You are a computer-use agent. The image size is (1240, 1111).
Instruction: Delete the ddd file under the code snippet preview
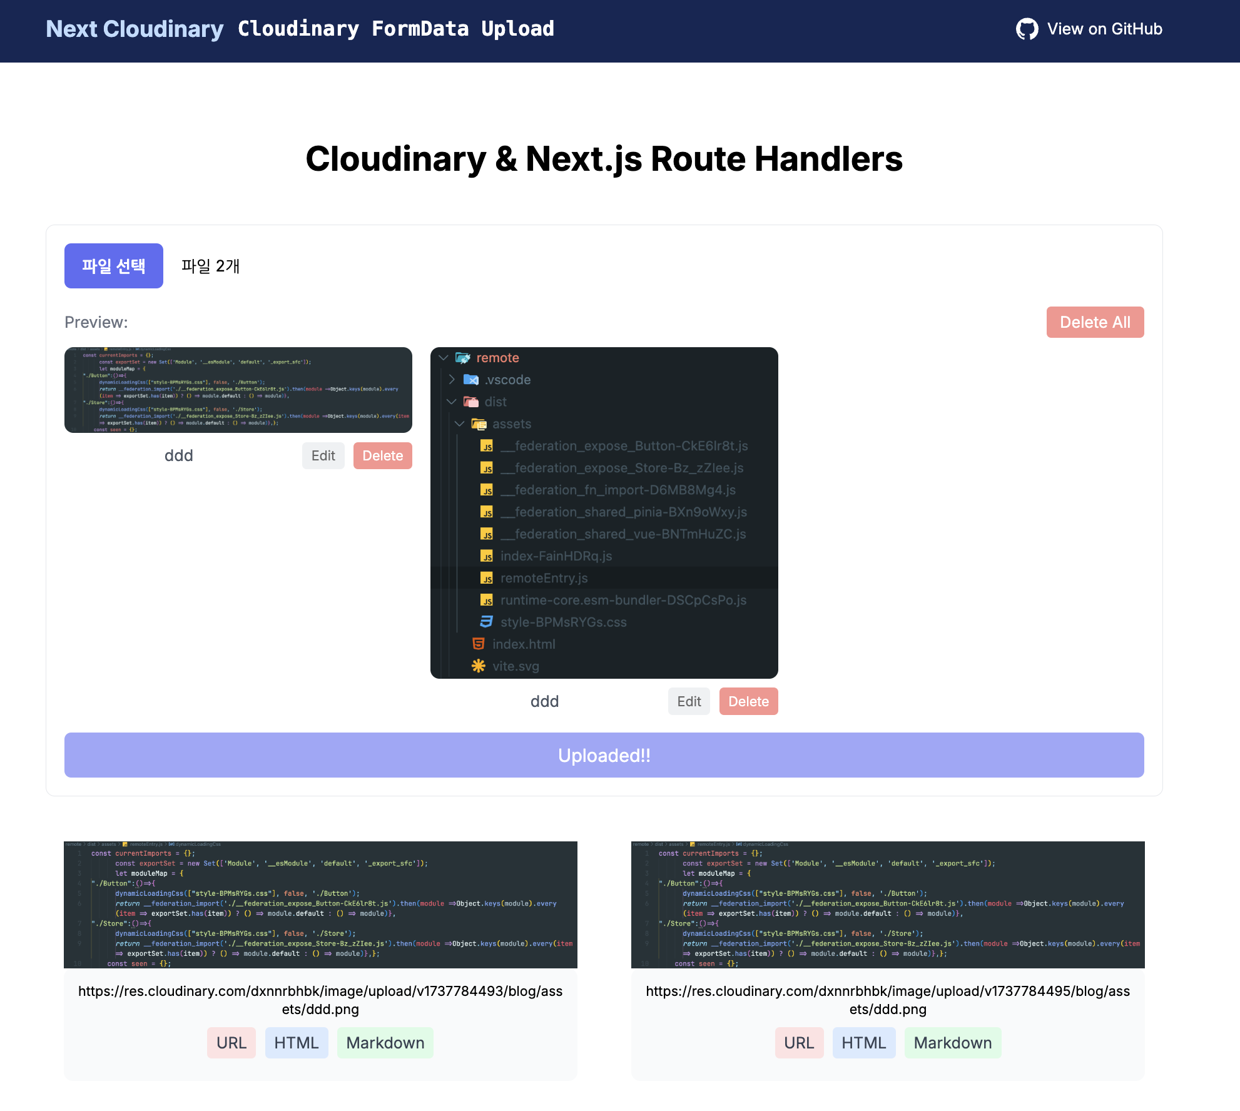click(383, 455)
